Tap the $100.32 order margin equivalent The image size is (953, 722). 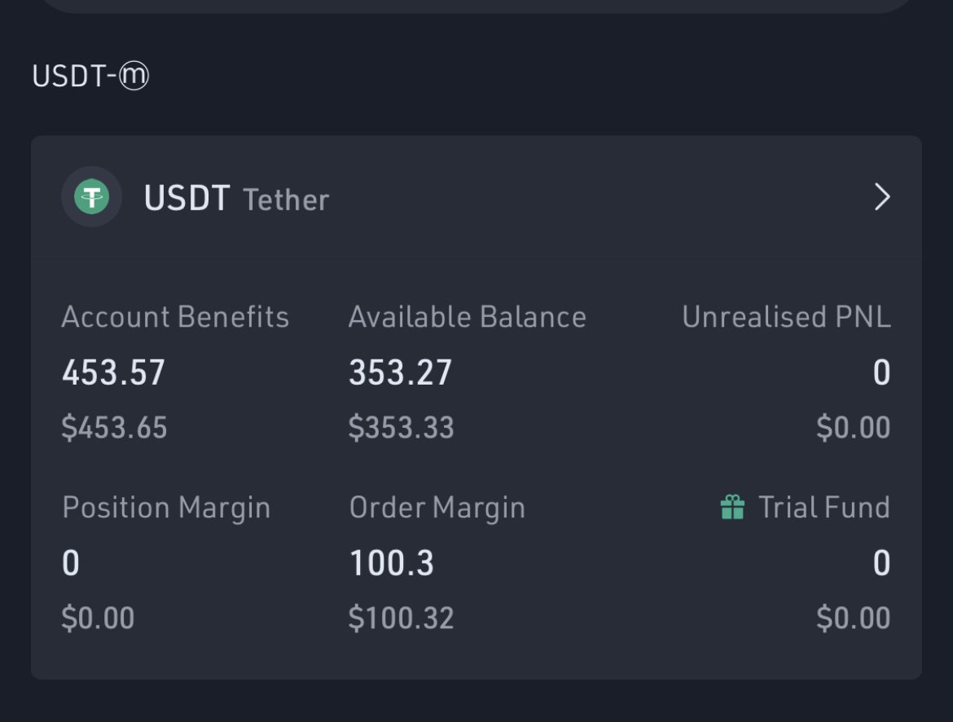coord(401,618)
